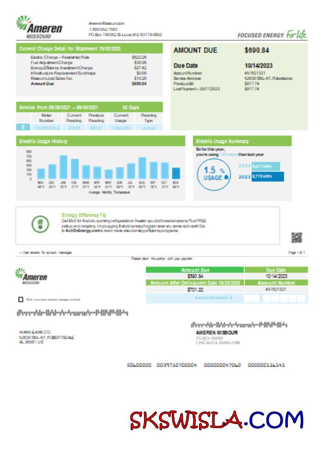Click the green light bulb tip icon
Screen dimensions: 328x455
click(x=40, y=224)
